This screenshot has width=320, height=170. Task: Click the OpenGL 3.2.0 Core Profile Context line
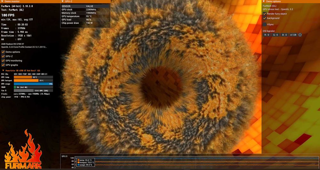coord(24,47)
